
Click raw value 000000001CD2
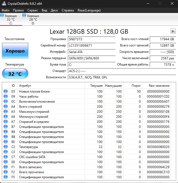158,96
